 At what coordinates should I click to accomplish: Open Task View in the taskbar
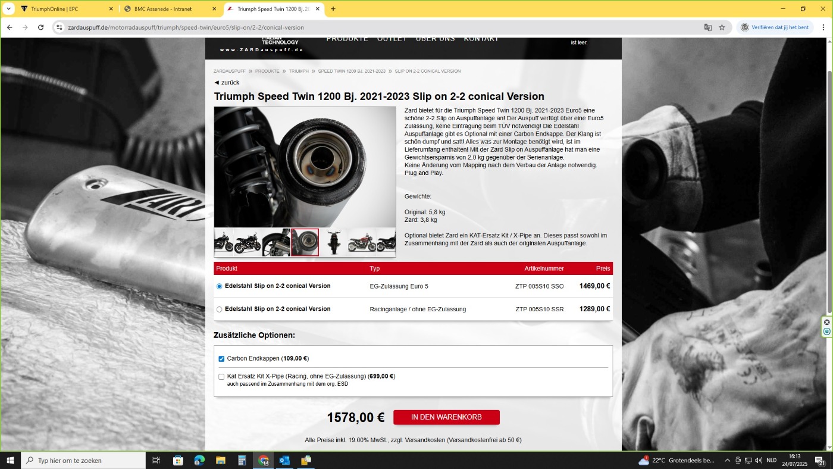pyautogui.click(x=156, y=460)
